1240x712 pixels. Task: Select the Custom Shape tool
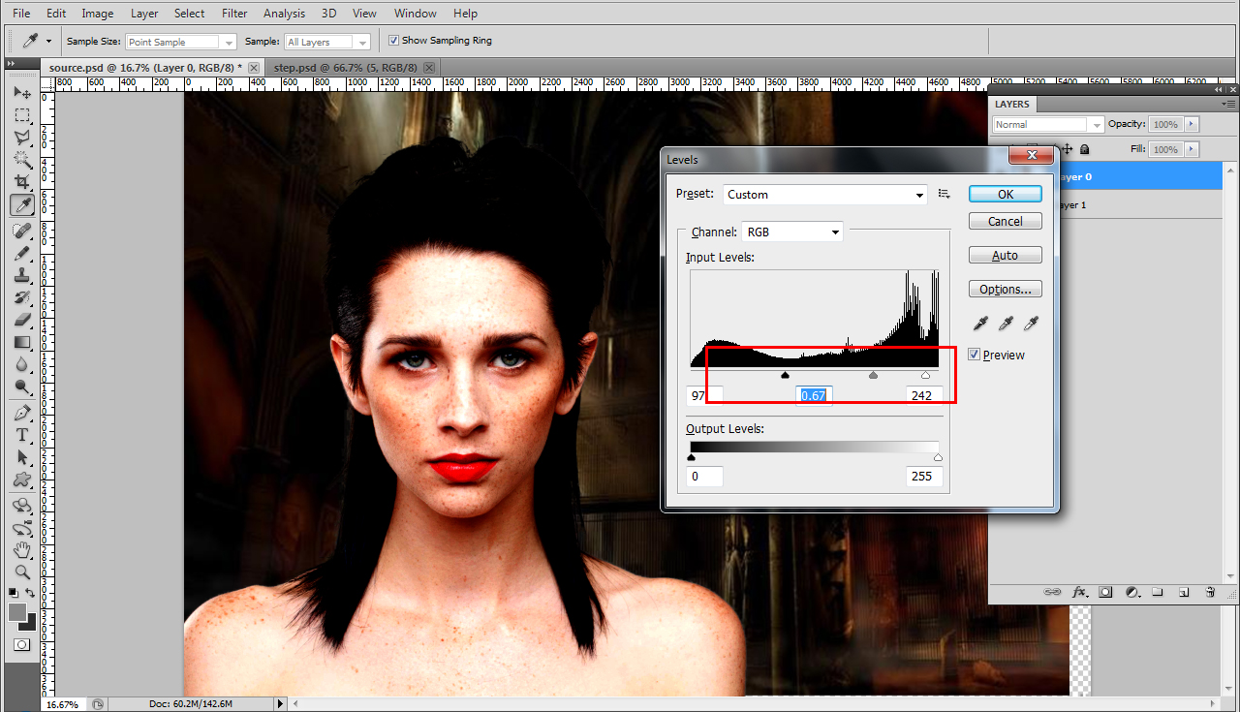22,480
